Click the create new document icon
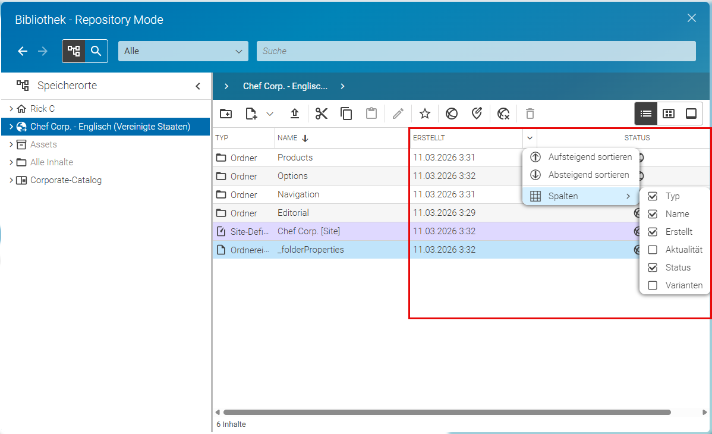Image resolution: width=712 pixels, height=434 pixels. 251,114
